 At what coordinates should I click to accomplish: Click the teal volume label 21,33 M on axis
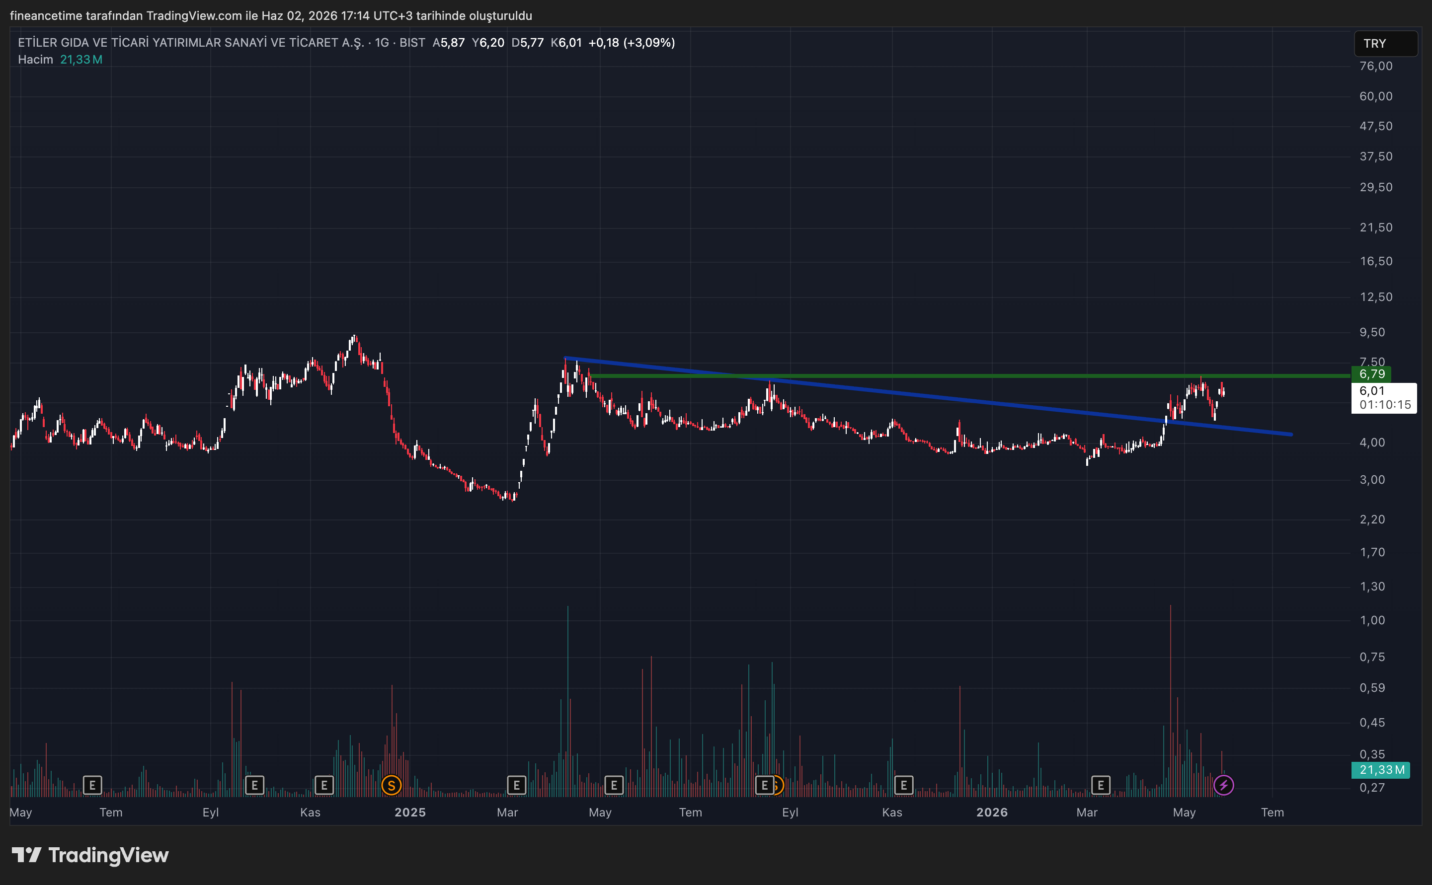coord(1381,770)
